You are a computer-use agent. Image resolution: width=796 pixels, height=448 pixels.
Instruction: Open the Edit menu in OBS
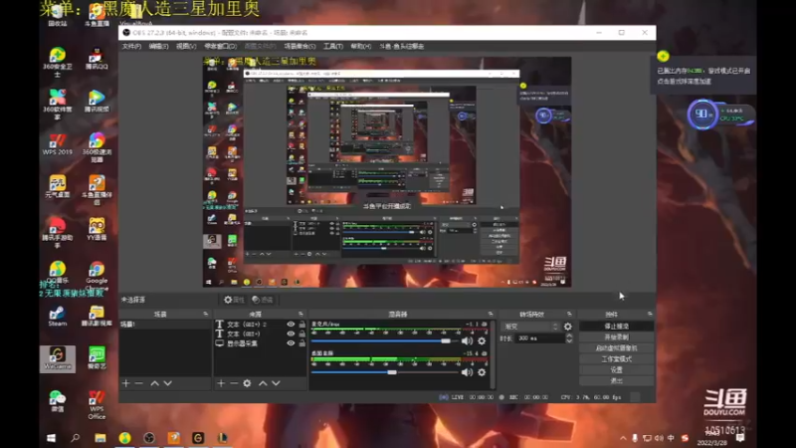click(158, 46)
